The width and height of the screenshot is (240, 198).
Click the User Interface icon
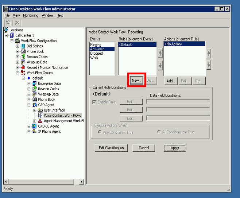click(40, 110)
